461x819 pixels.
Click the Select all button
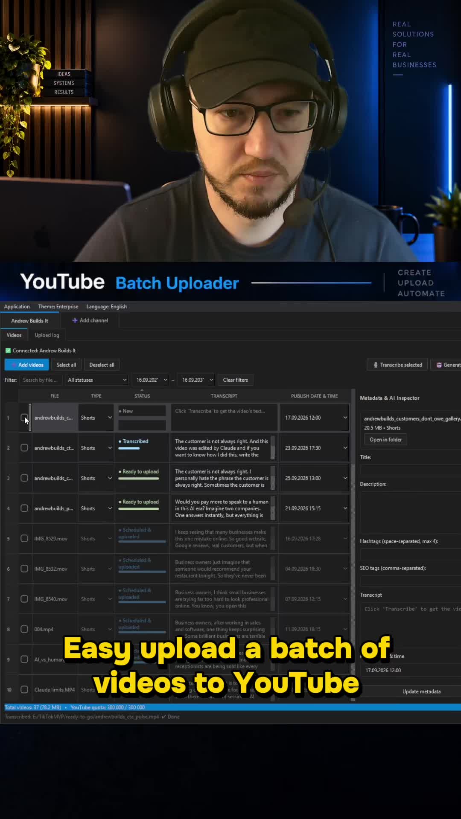[66, 365]
